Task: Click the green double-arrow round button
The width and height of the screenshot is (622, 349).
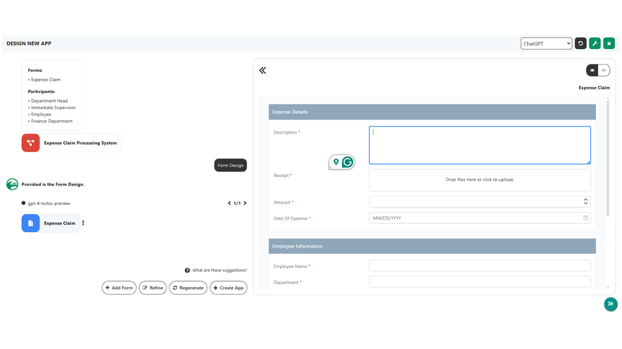Action: [610, 304]
